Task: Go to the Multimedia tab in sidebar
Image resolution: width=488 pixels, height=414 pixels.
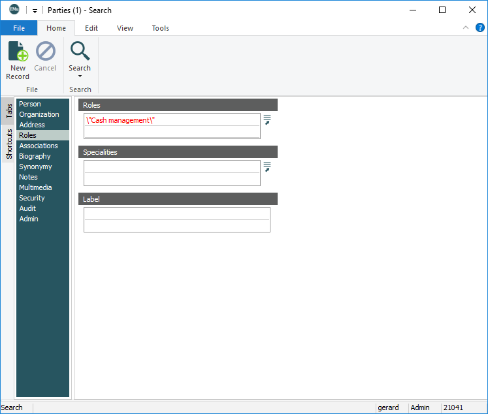Action: pyautogui.click(x=35, y=187)
